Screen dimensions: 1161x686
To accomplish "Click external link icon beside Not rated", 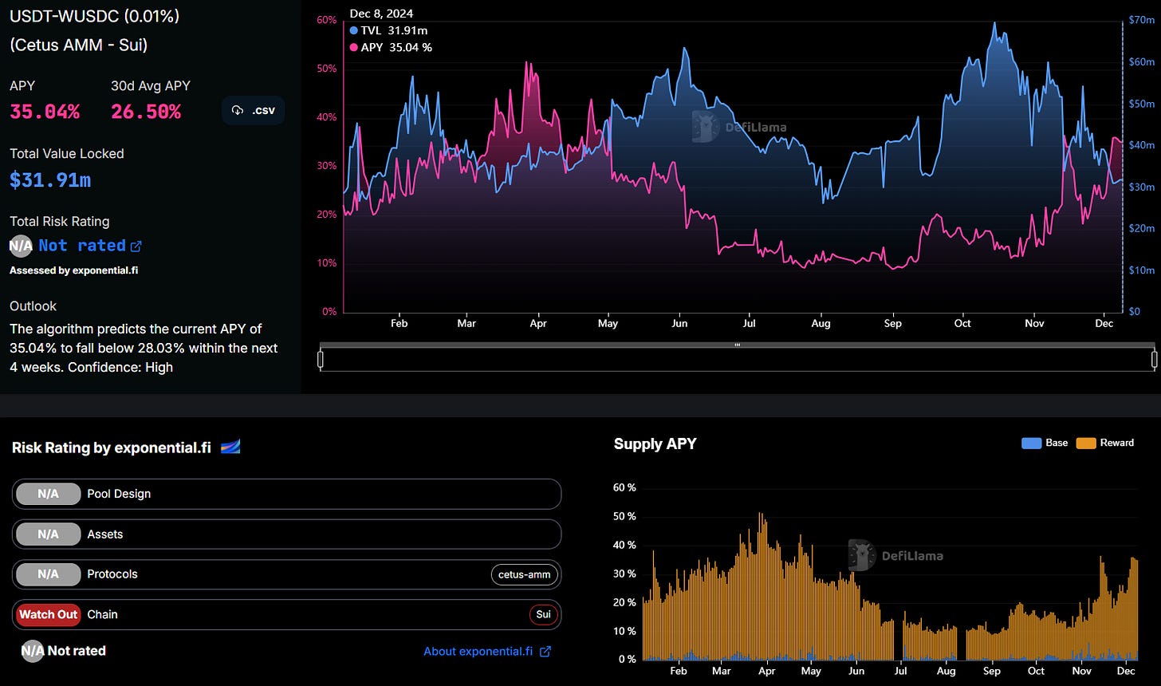I will point(136,246).
